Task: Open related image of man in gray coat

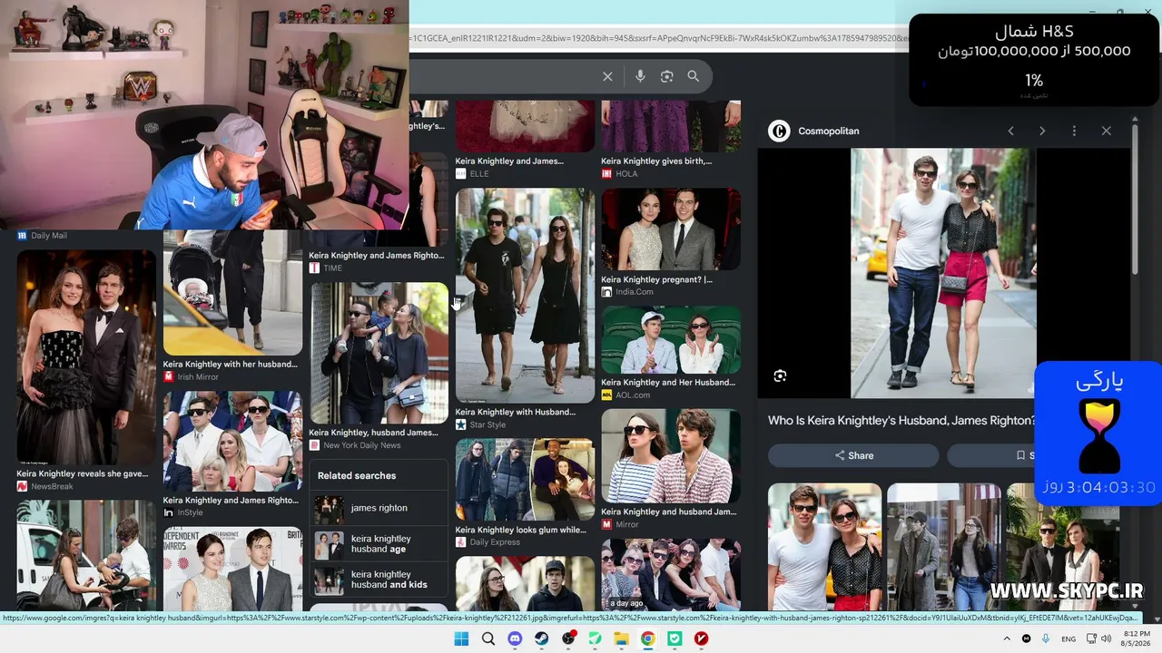Action: pyautogui.click(x=943, y=546)
